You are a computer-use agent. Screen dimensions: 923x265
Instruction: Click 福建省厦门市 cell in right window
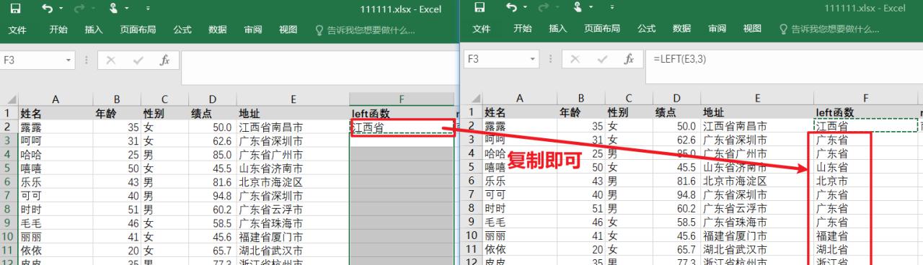tap(758, 235)
